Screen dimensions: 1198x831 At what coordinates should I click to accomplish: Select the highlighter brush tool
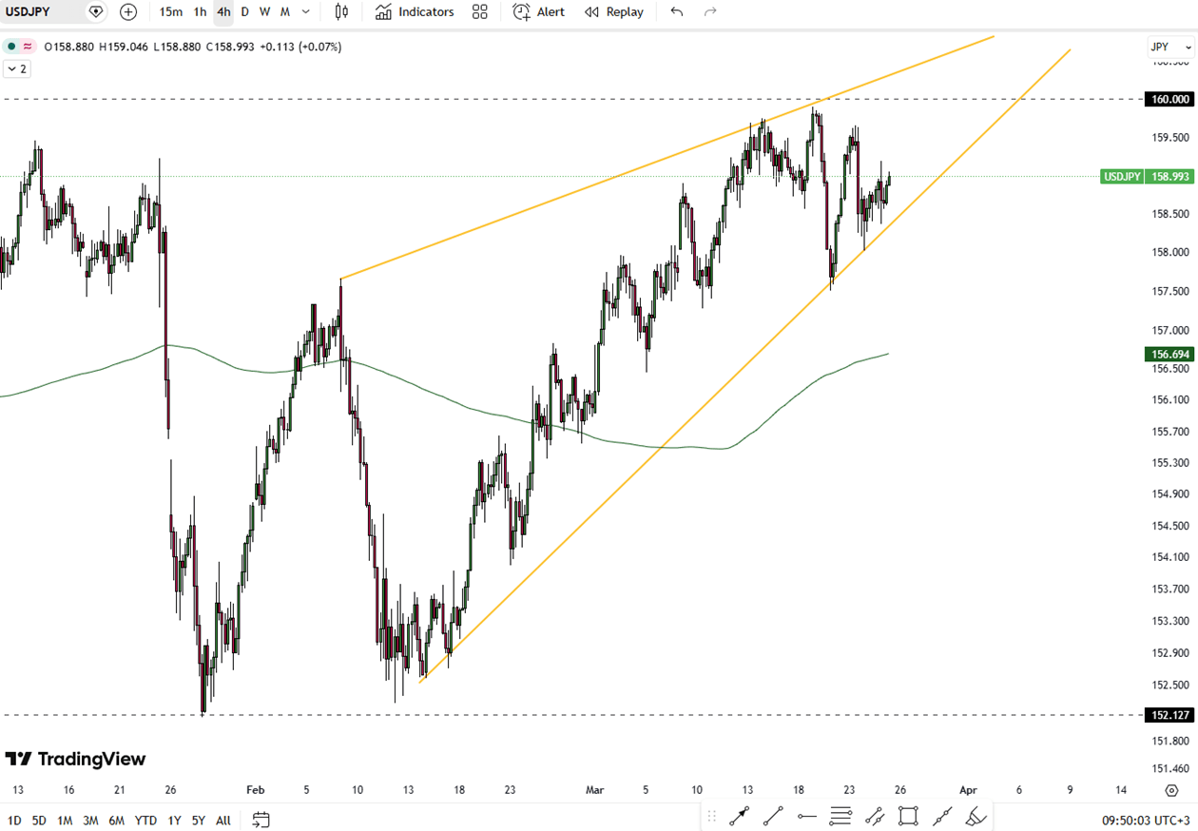click(x=976, y=816)
